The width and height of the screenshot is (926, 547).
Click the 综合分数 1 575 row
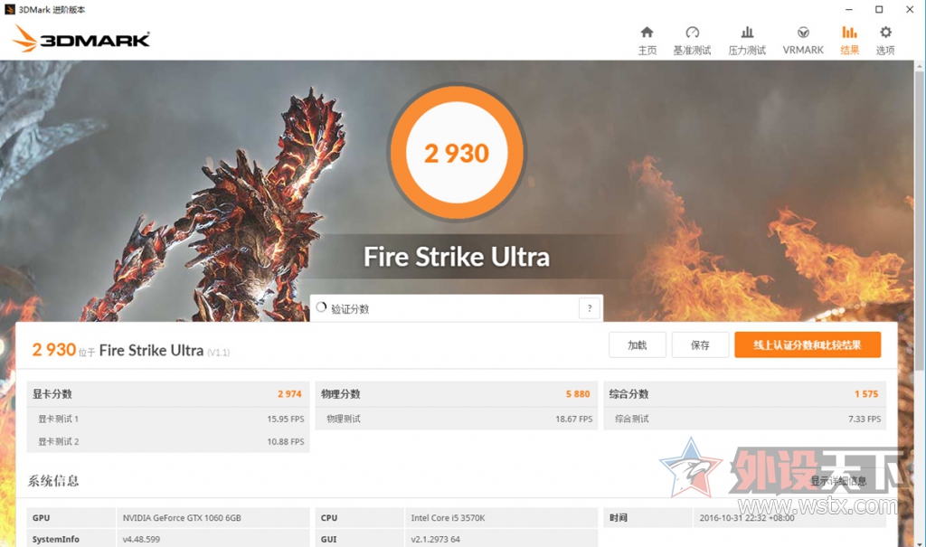click(745, 394)
